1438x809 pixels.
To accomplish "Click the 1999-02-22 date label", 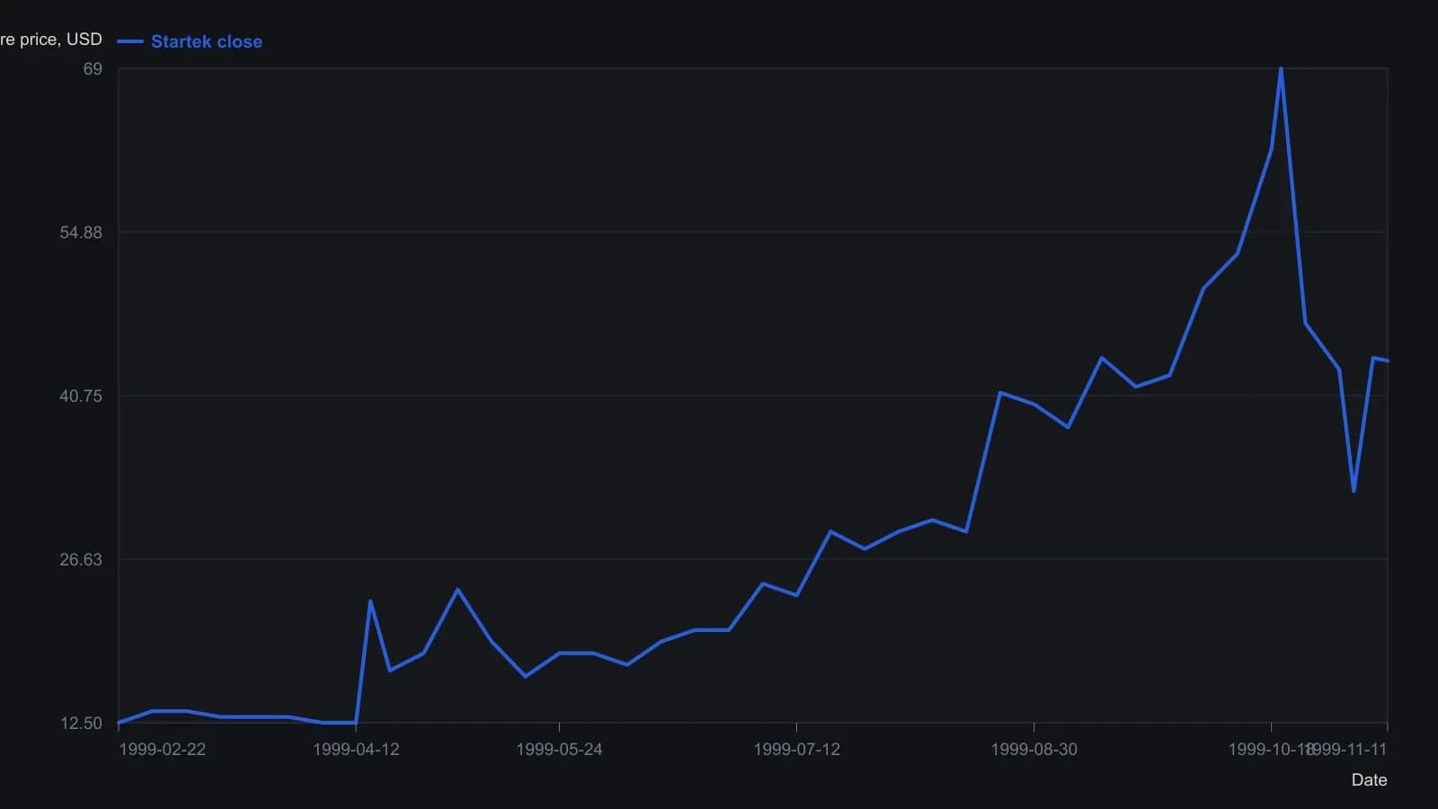I will pyautogui.click(x=162, y=750).
